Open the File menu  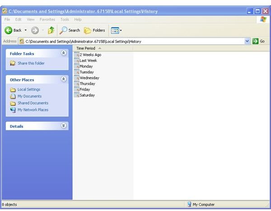point(7,19)
